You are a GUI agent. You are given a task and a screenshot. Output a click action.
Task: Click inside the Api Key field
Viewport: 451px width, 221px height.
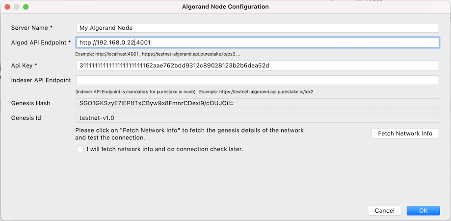tap(257, 66)
